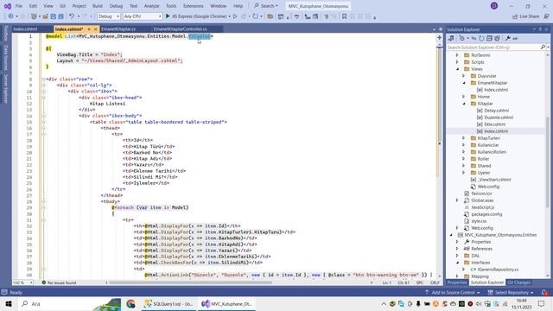Click the Undo arrow icon
Image resolution: width=553 pixels, height=311 pixels.
click(x=72, y=16)
